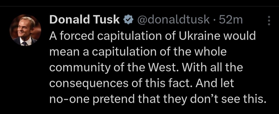The height and width of the screenshot is (114, 279).
Task: Open Donald Tusk's profile picture
Action: pos(25,30)
